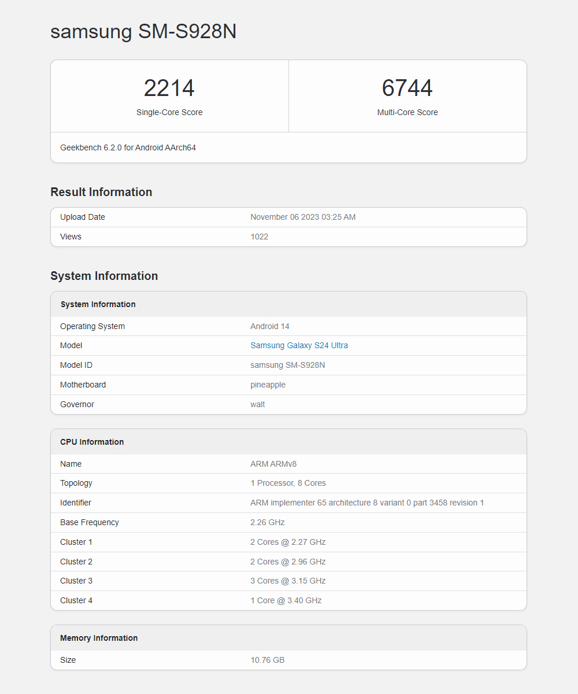Select upload date November 06 2023 03:25 AM

[303, 217]
